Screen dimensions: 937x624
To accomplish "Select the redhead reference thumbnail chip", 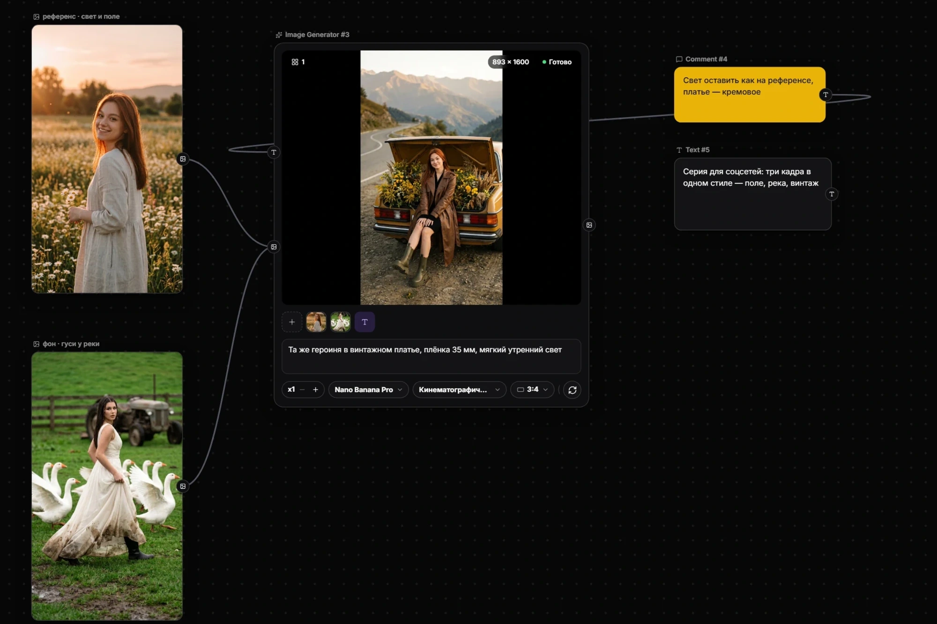I will pyautogui.click(x=316, y=322).
